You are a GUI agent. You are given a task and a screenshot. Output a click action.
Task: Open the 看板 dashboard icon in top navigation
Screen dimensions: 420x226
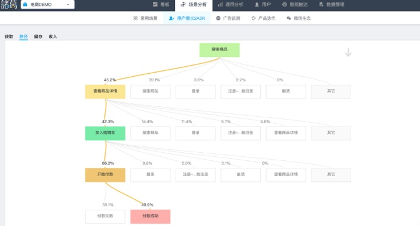155,4
